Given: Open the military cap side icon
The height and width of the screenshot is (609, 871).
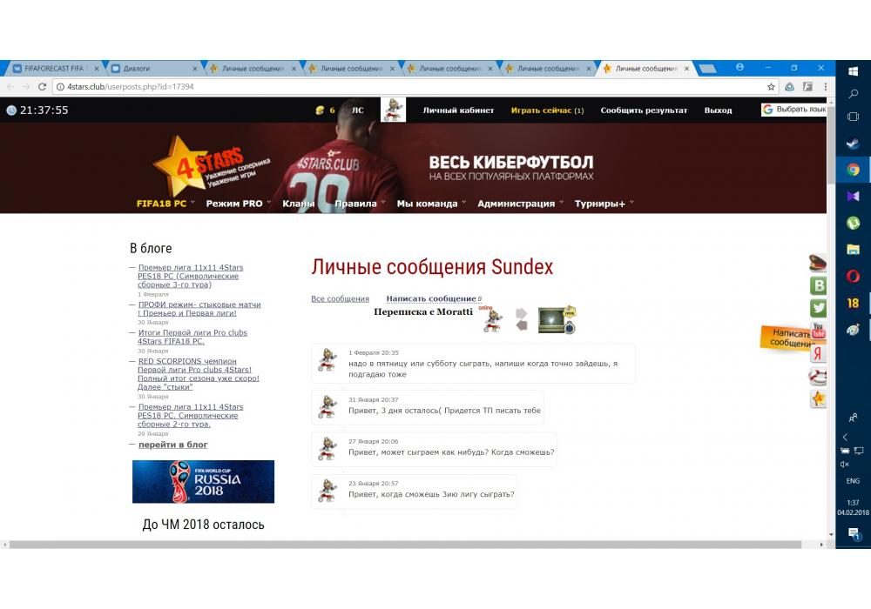Looking at the screenshot, I should [x=817, y=263].
